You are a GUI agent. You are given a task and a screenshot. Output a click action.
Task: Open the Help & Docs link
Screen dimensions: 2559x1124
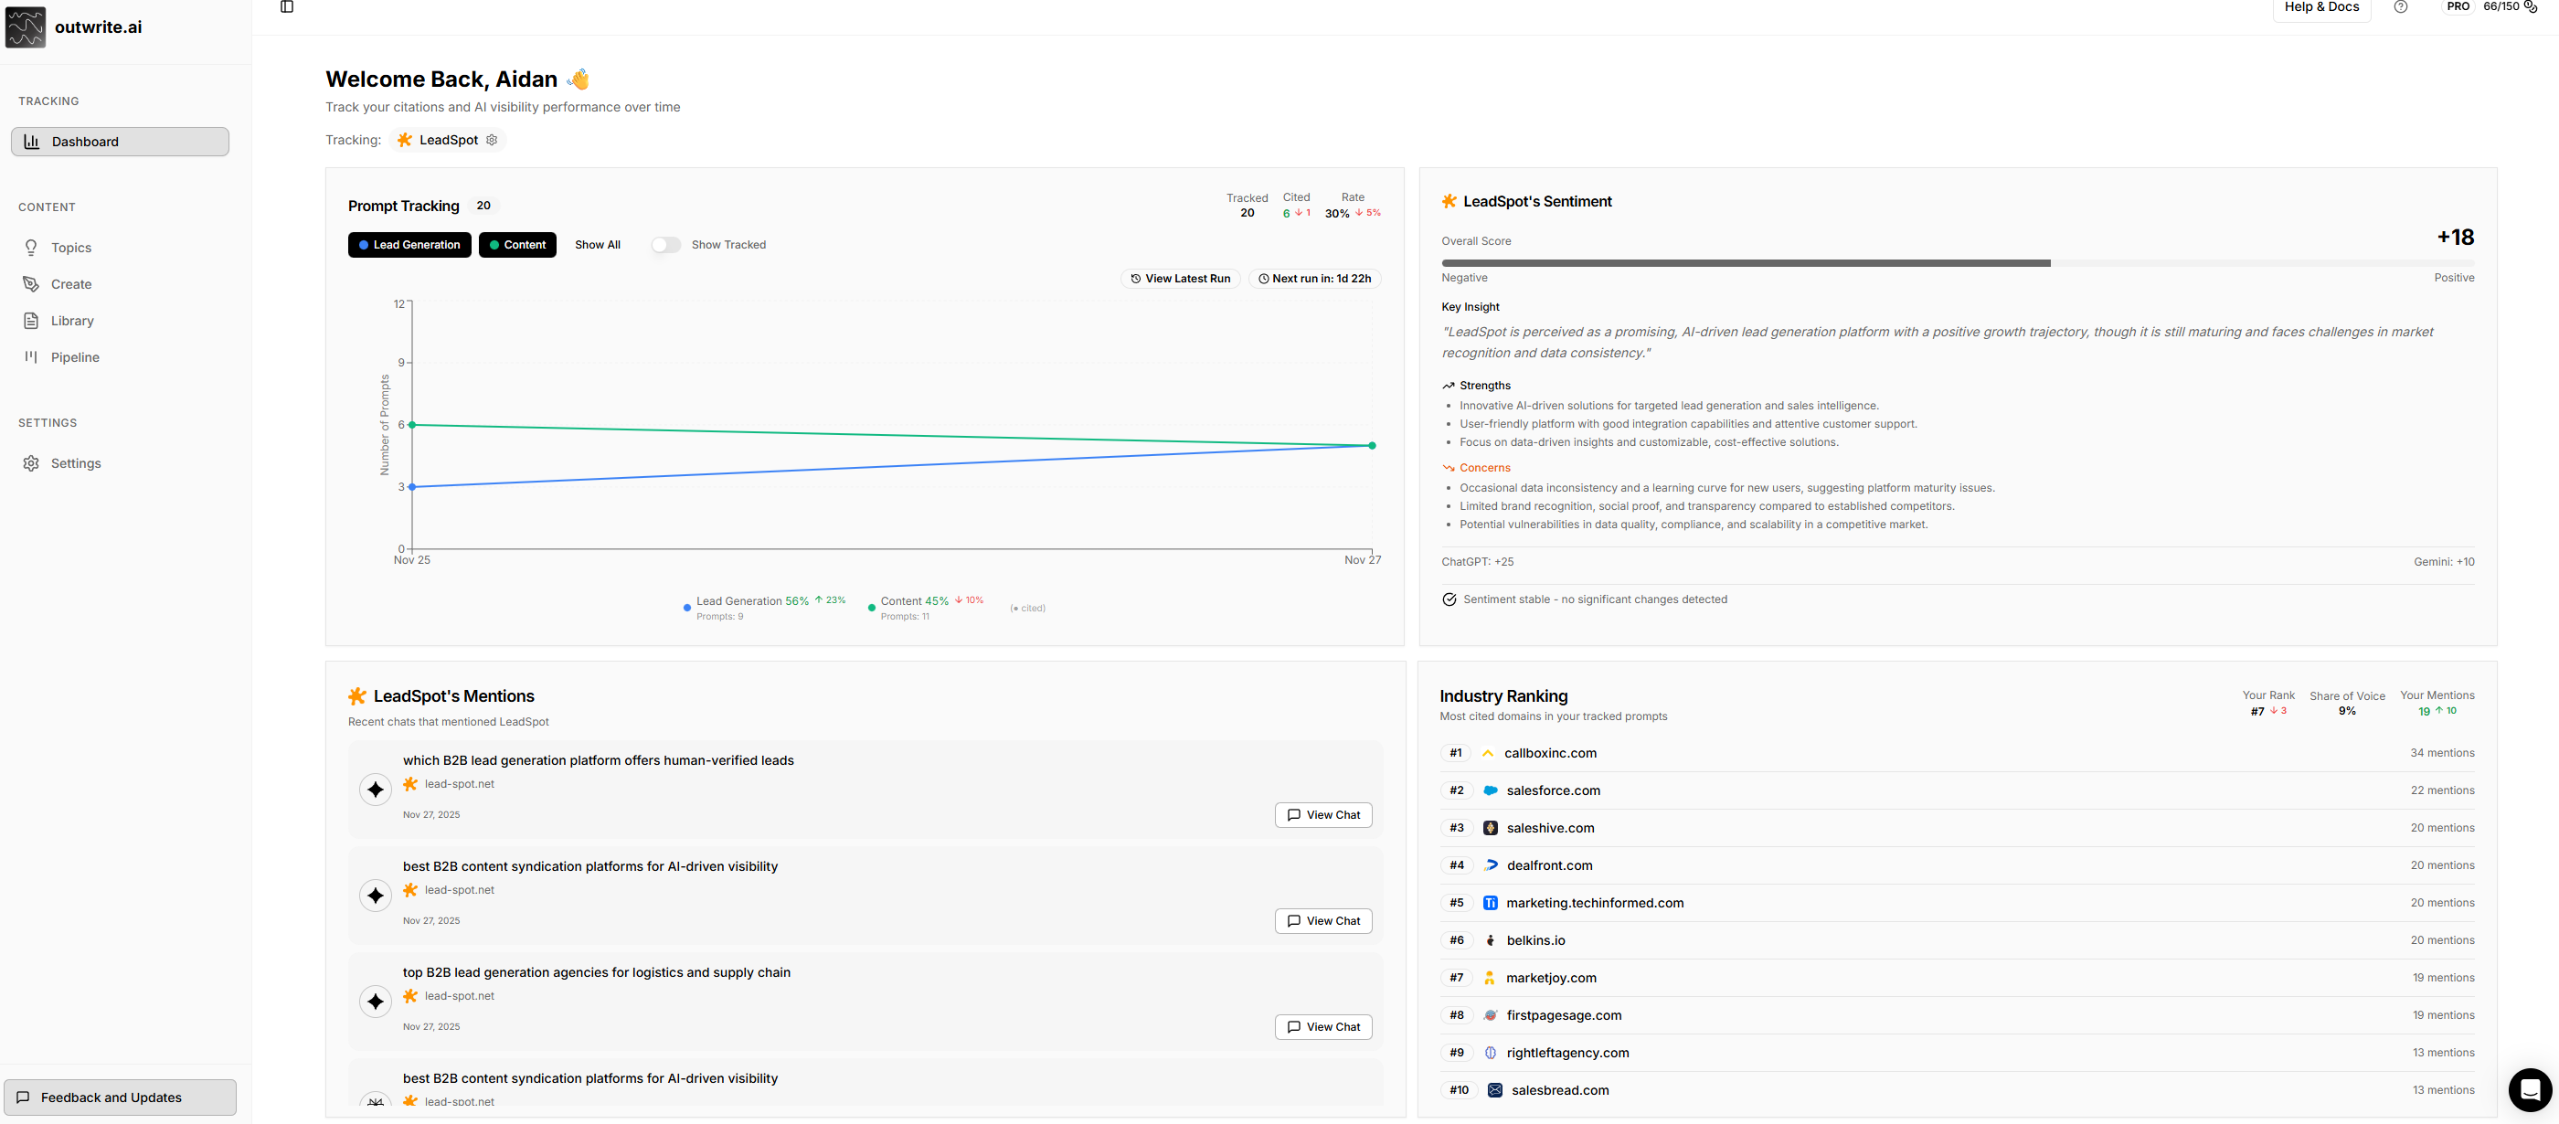click(2320, 8)
